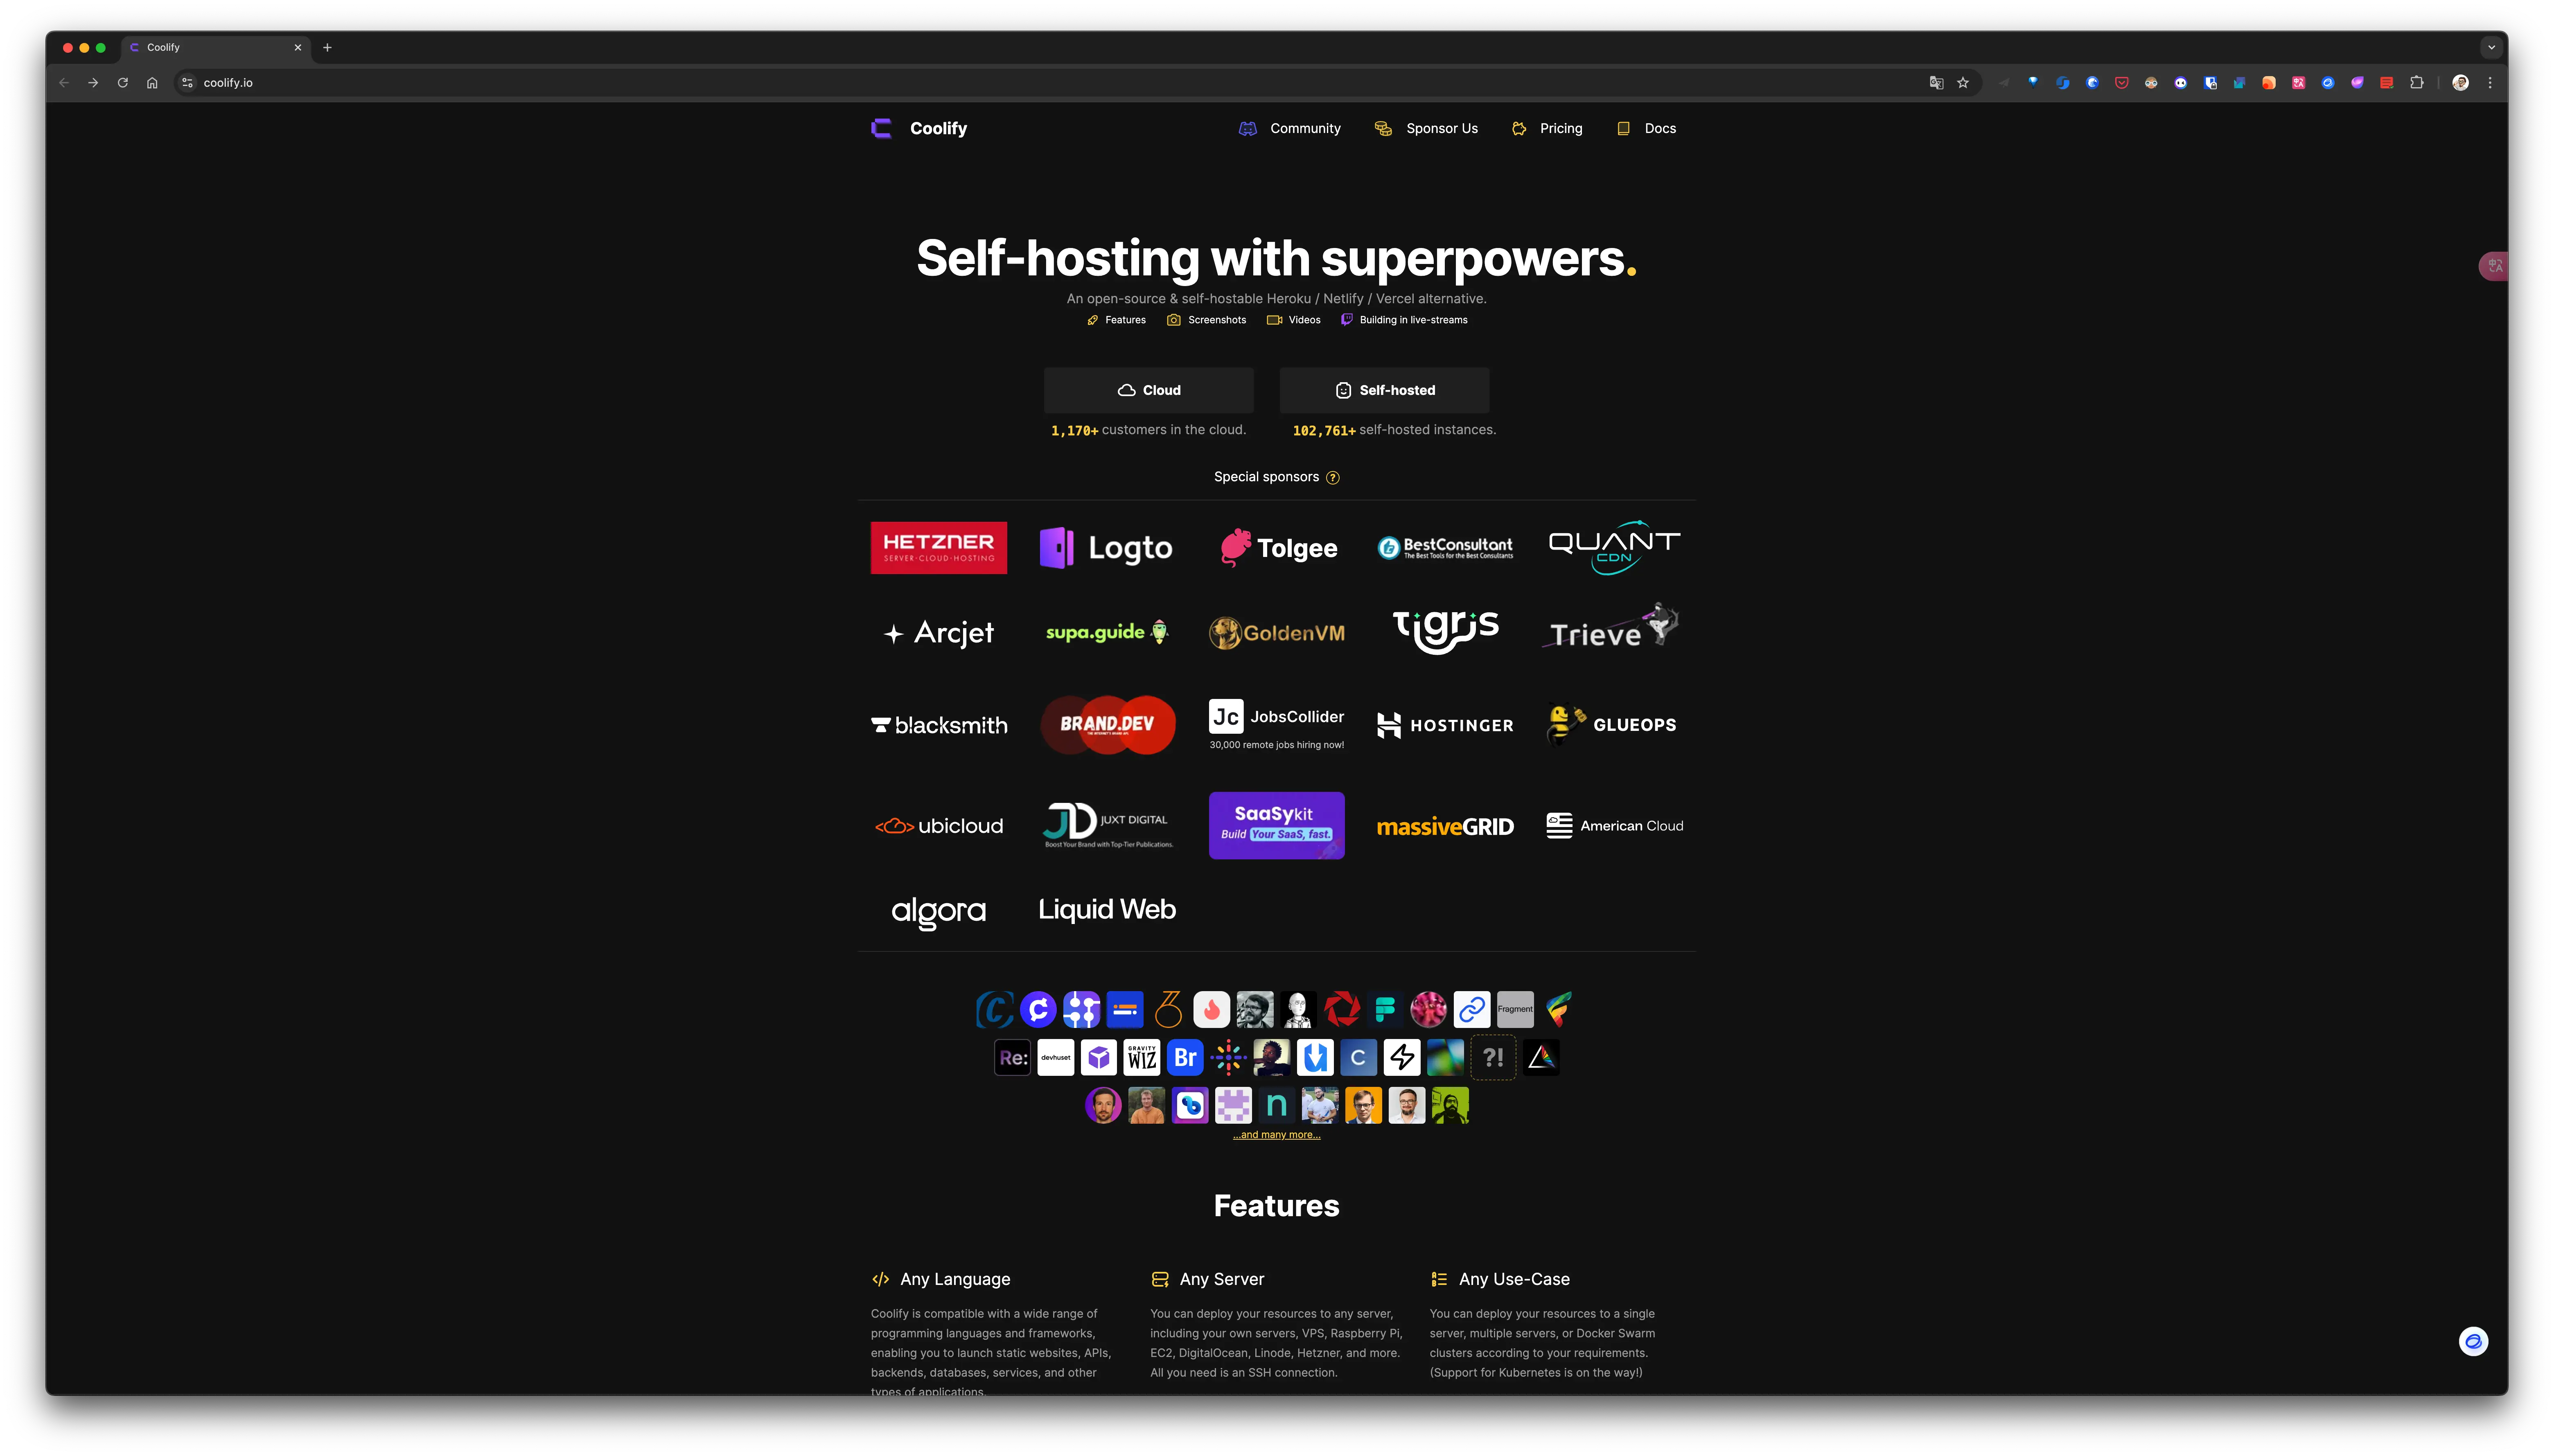The image size is (2554, 1456).
Task: Click the bookmark star icon
Action: [1963, 83]
